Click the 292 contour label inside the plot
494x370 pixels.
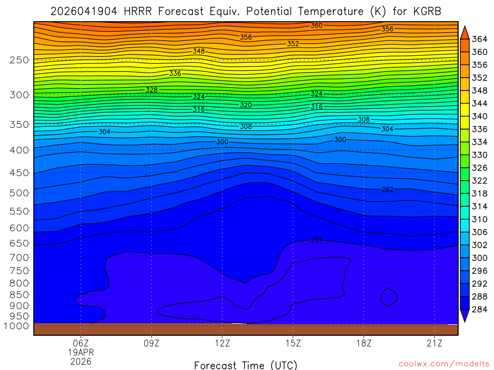[x=387, y=189]
